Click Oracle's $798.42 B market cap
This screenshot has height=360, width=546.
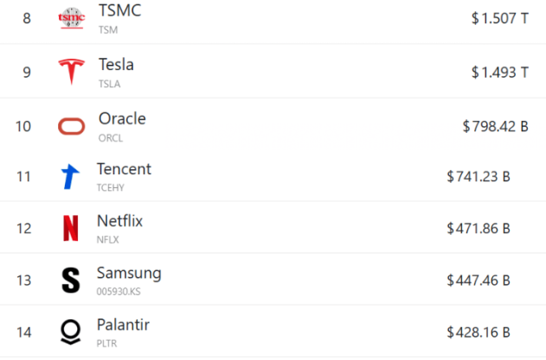point(495,126)
